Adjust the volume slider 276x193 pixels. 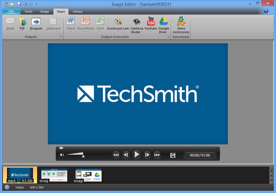click(x=83, y=156)
